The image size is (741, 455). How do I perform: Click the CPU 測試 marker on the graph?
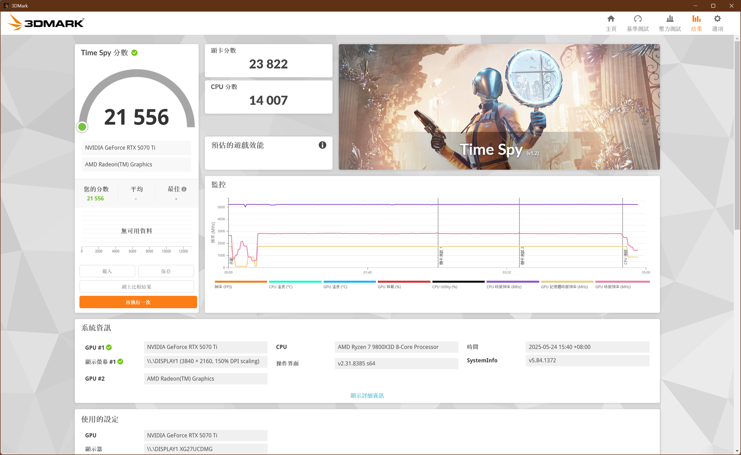[625, 257]
